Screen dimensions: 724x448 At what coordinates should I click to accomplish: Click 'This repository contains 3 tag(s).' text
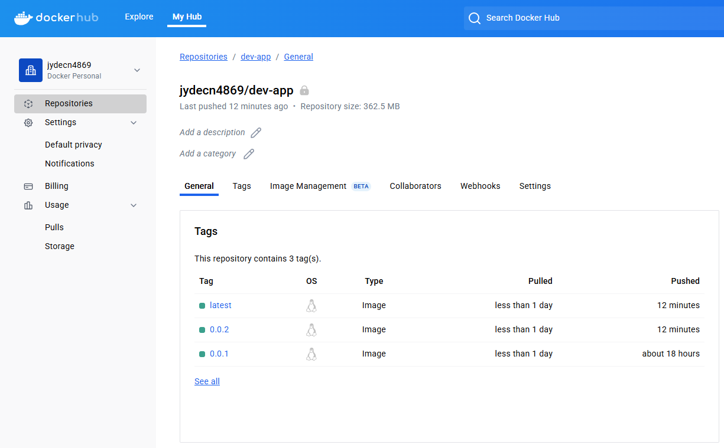[x=258, y=259]
